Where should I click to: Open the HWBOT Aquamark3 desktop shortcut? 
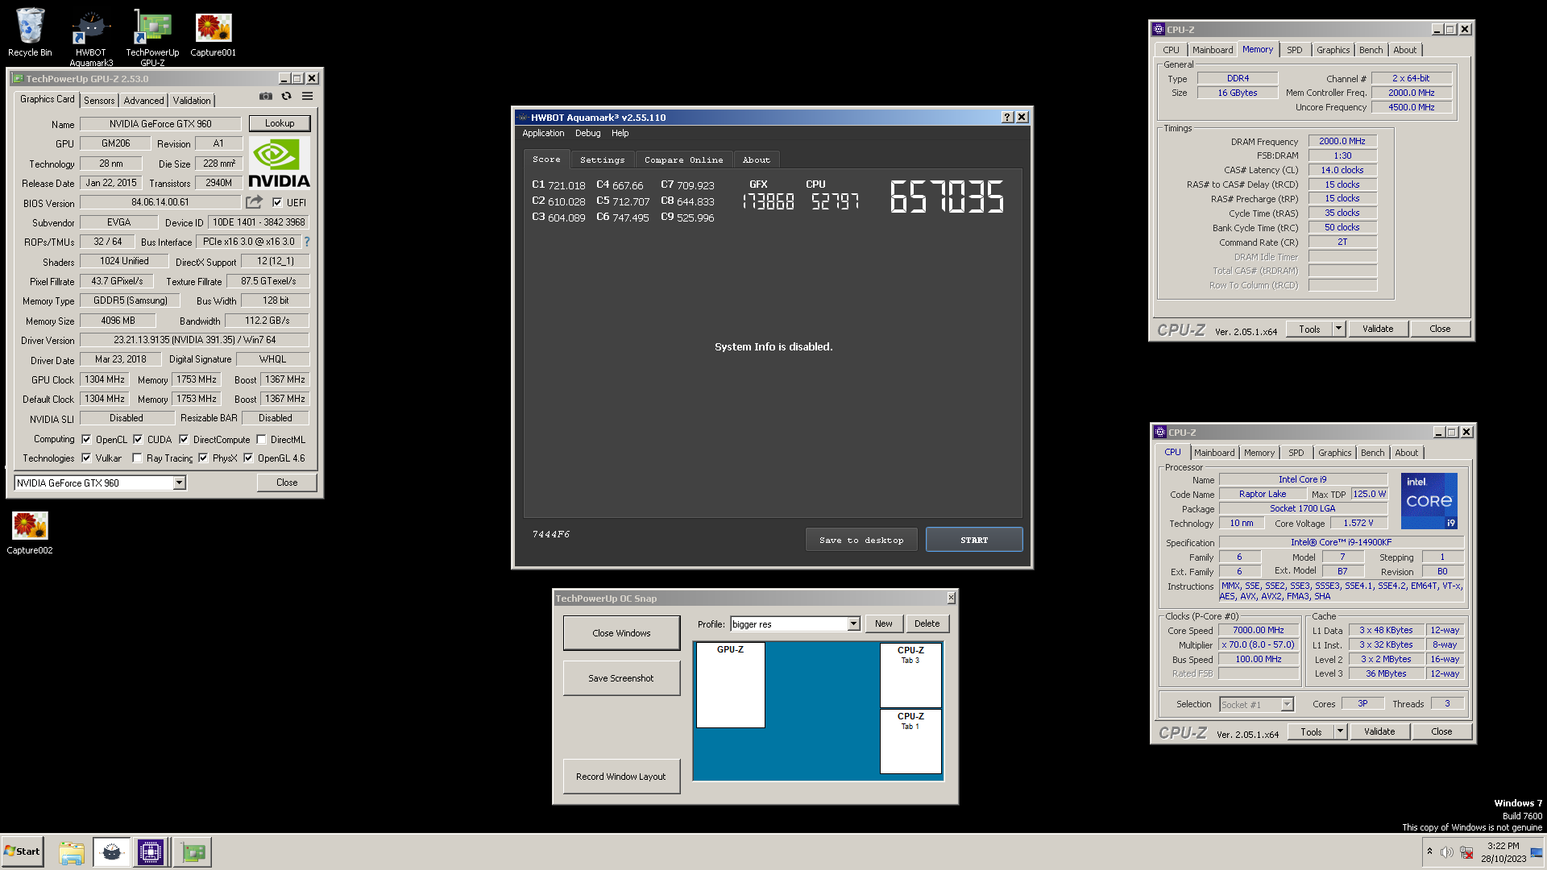point(91,38)
